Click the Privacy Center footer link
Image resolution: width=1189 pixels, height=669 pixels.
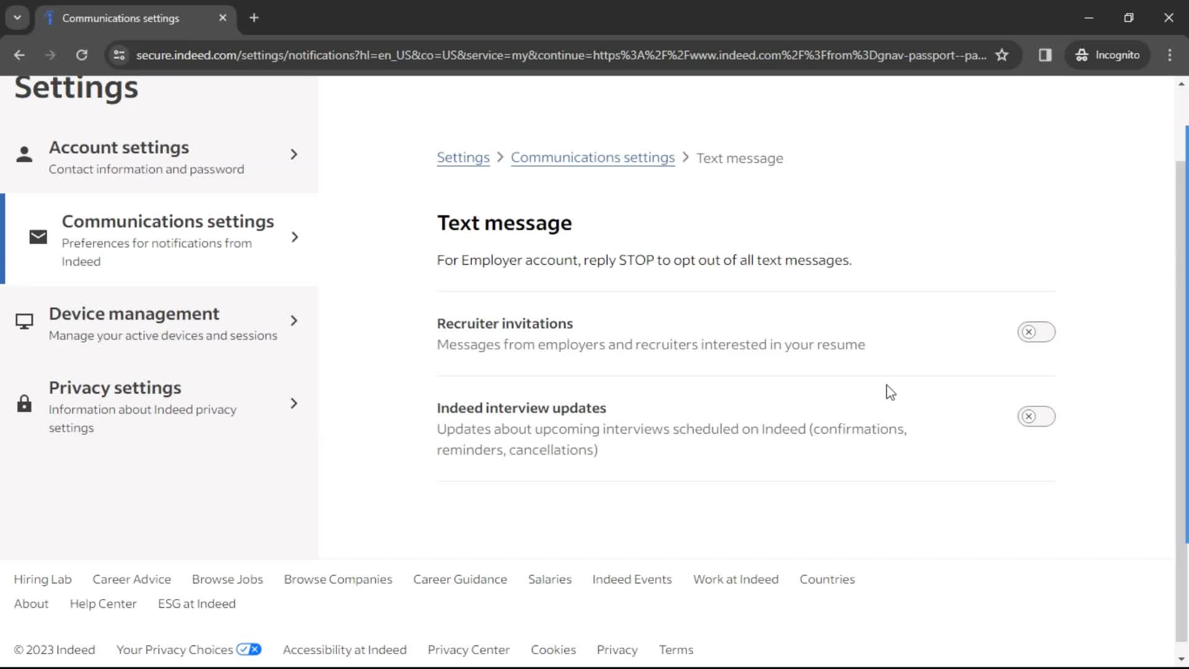coord(468,649)
